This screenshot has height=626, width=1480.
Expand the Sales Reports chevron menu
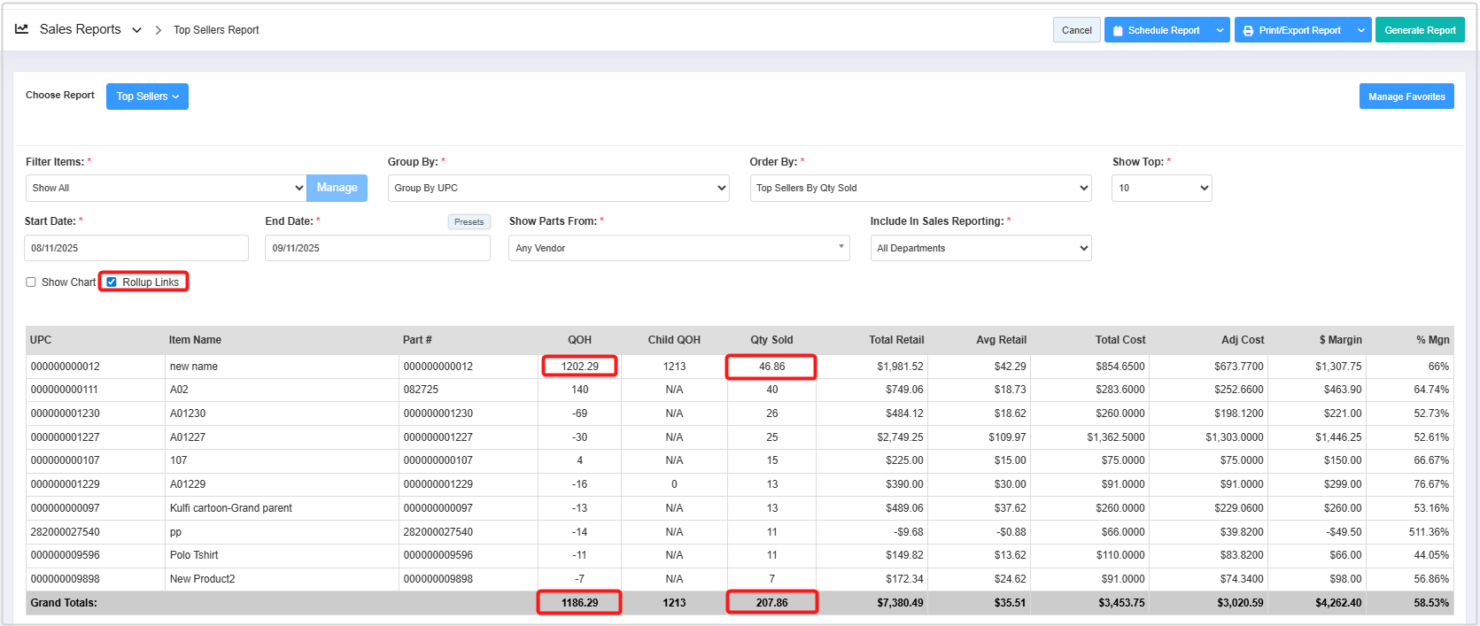pyautogui.click(x=136, y=30)
